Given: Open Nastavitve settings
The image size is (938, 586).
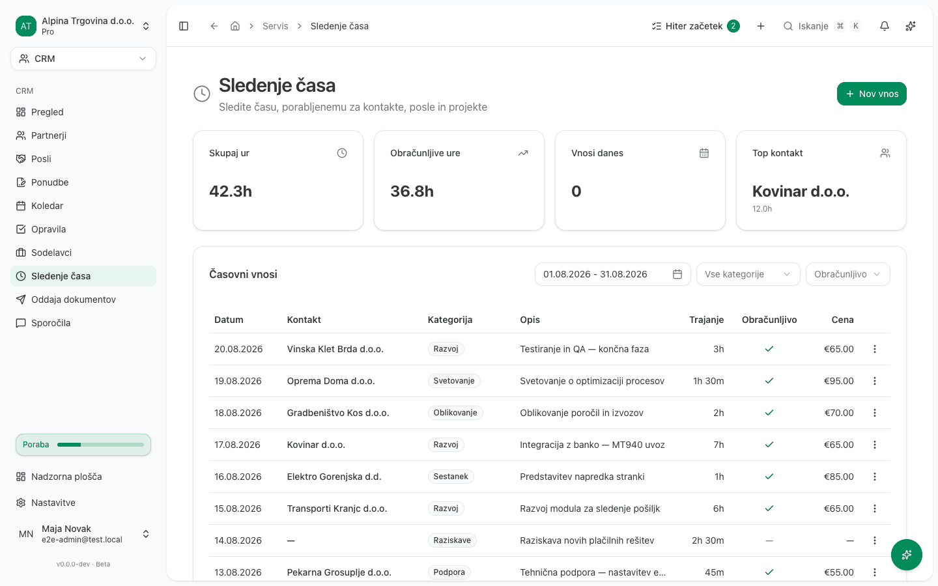Looking at the screenshot, I should pos(83,503).
